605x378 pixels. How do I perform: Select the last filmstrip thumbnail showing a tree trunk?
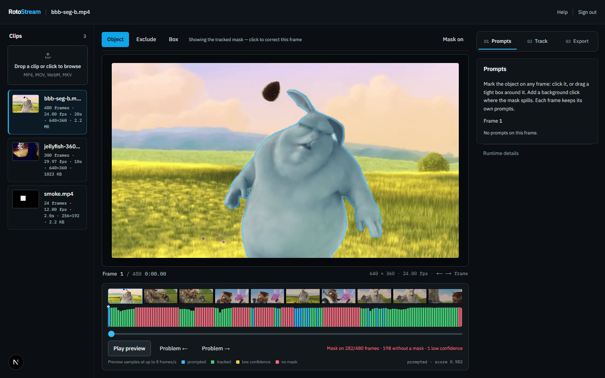(445, 296)
